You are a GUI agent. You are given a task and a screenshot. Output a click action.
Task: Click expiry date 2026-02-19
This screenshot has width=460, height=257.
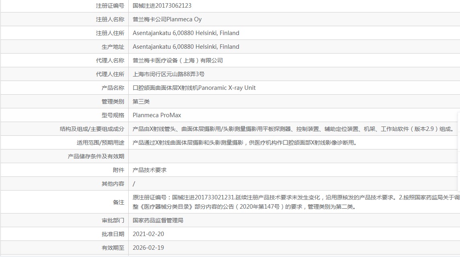pos(148,248)
